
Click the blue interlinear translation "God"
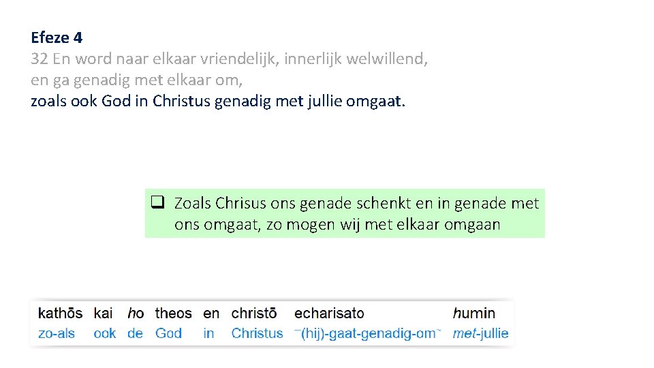coord(168,333)
